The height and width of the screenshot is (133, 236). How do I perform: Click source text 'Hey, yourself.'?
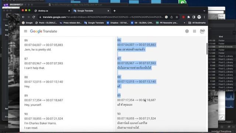(x=33, y=105)
